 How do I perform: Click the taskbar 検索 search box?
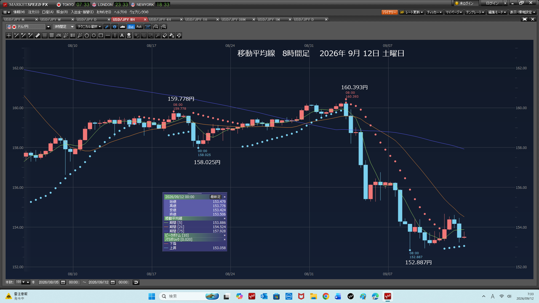point(189,296)
